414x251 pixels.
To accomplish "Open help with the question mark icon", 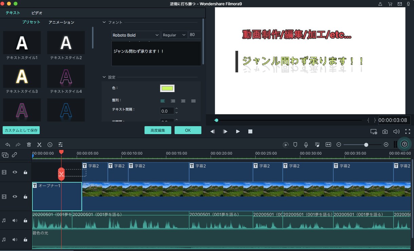I will point(404,144).
